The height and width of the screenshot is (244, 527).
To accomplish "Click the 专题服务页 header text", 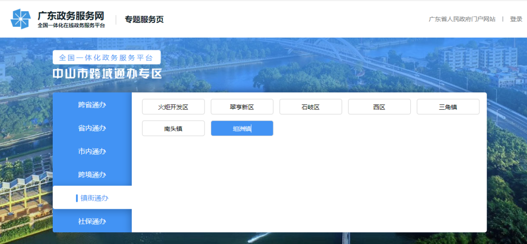I will pyautogui.click(x=144, y=20).
